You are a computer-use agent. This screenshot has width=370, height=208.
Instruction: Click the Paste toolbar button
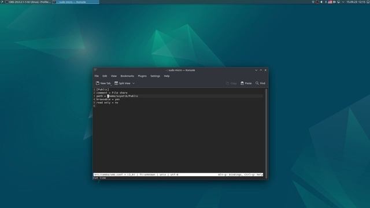coord(246,83)
